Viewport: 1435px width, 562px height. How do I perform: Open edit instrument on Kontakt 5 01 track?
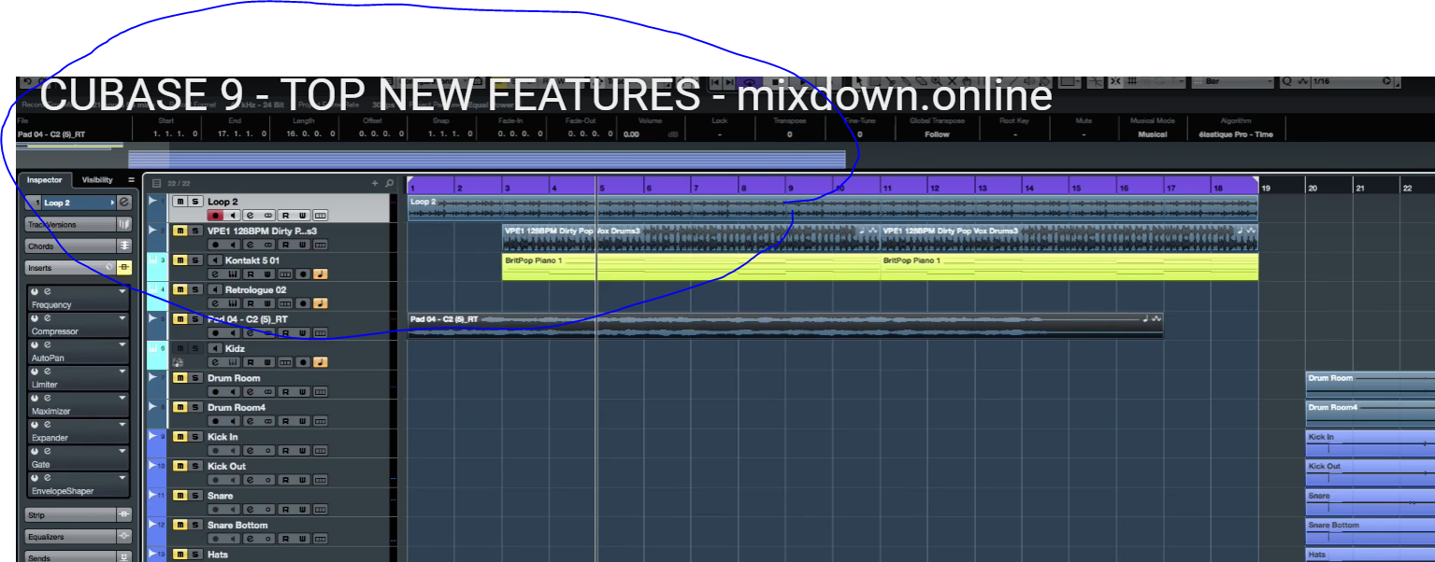click(x=216, y=274)
